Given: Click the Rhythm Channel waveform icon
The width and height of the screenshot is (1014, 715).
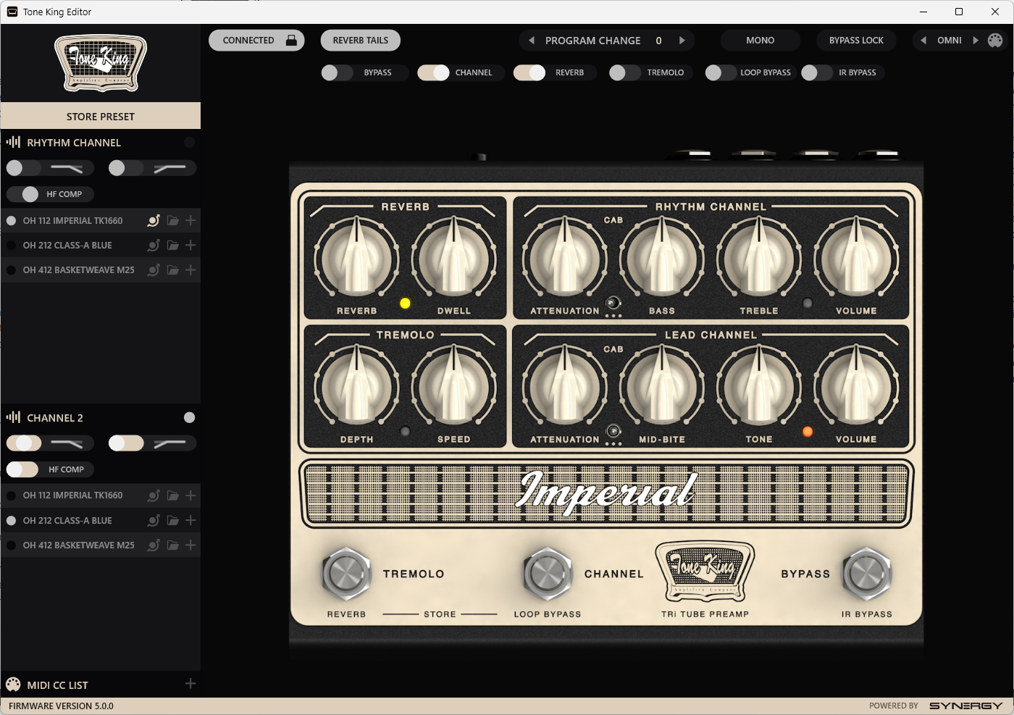Looking at the screenshot, I should [x=13, y=142].
